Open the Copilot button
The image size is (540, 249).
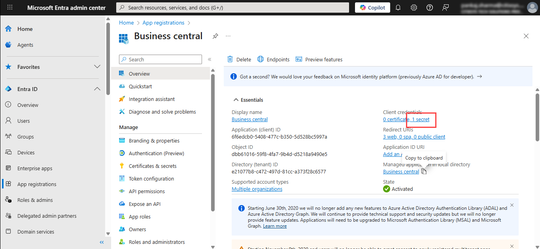point(372,8)
